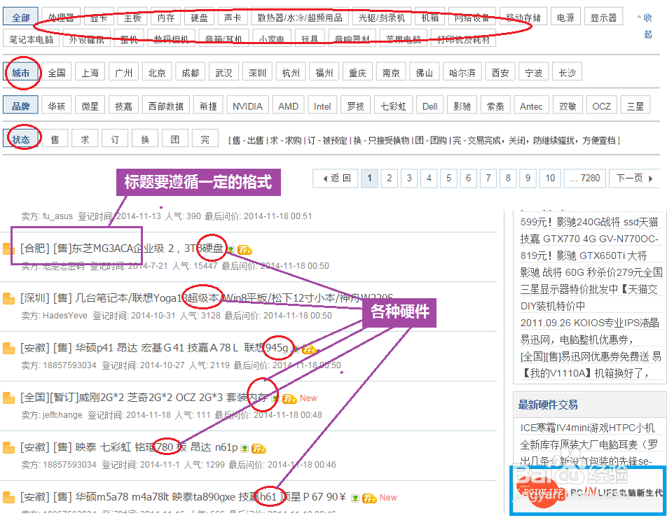Image resolution: width=667 pixels, height=518 pixels.
Task: Filter brand to NVIDIA
Action: tap(247, 106)
